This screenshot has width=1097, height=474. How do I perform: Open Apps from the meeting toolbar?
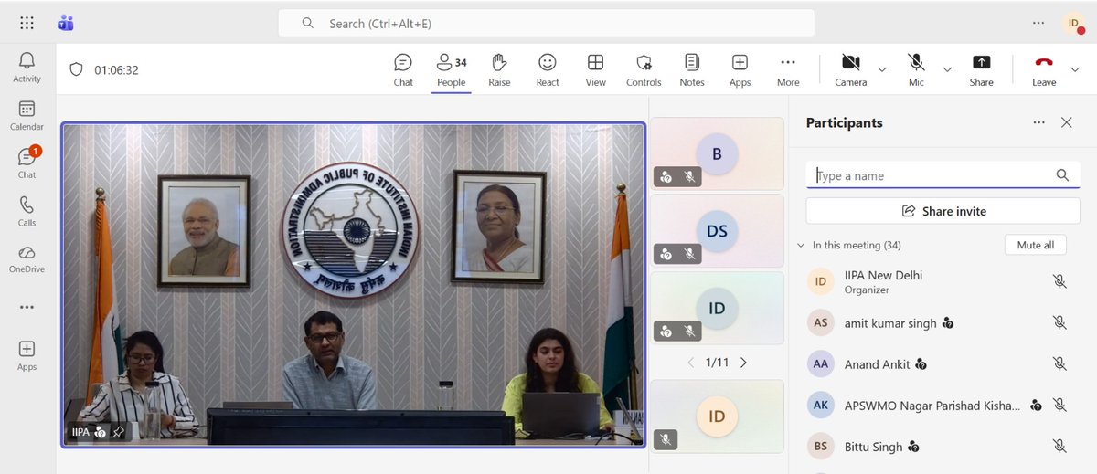coord(740,69)
